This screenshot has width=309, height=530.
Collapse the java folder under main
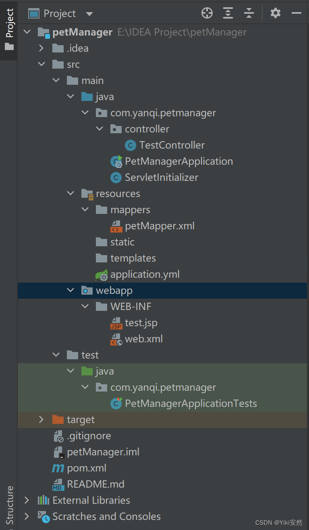[71, 96]
